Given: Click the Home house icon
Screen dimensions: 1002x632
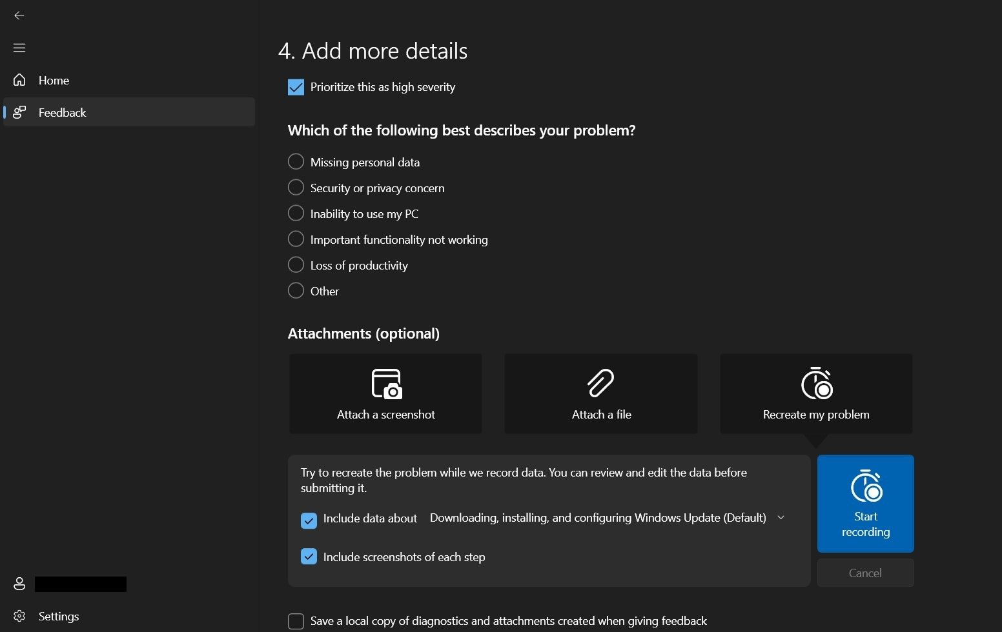Looking at the screenshot, I should [19, 80].
